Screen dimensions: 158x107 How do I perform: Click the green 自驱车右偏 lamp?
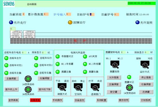pyautogui.click(x=36, y=73)
